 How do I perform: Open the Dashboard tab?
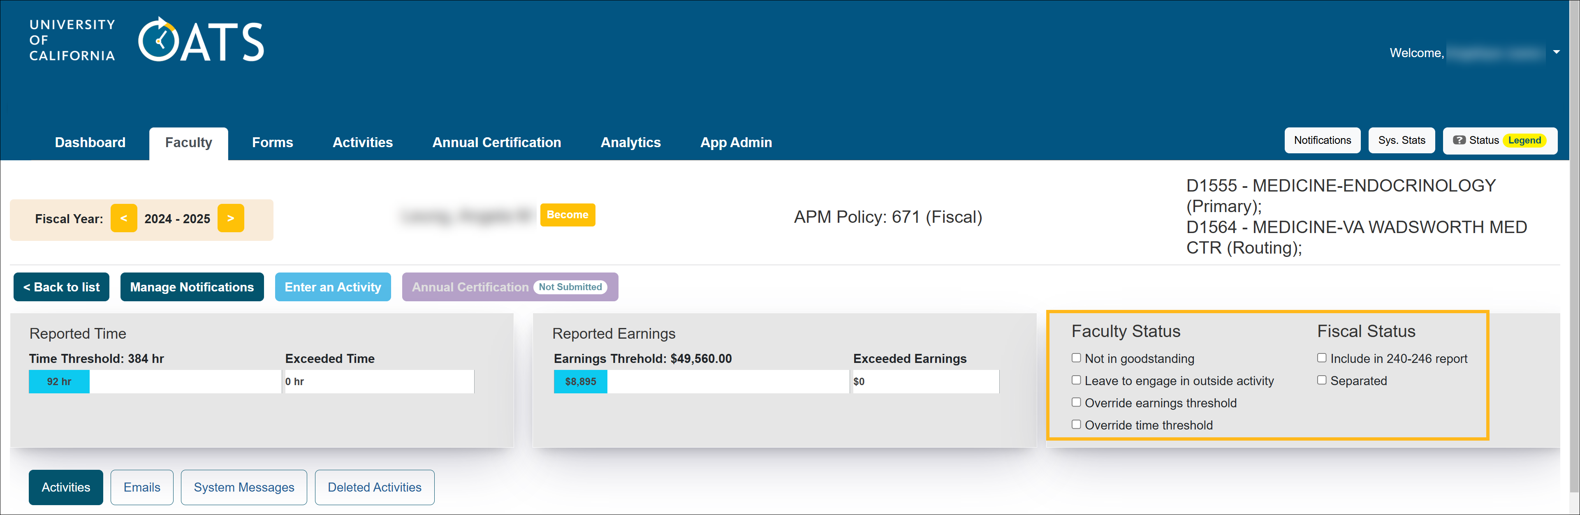coord(90,143)
